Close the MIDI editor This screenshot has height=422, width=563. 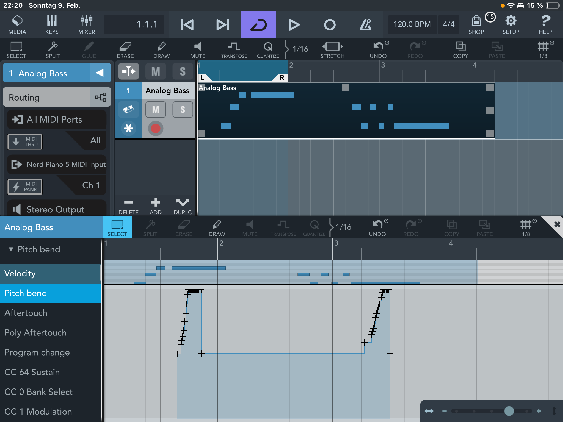tap(557, 224)
